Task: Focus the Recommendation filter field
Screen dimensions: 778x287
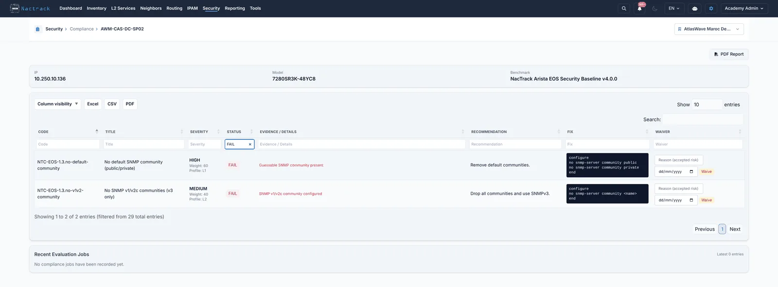Action: point(515,144)
